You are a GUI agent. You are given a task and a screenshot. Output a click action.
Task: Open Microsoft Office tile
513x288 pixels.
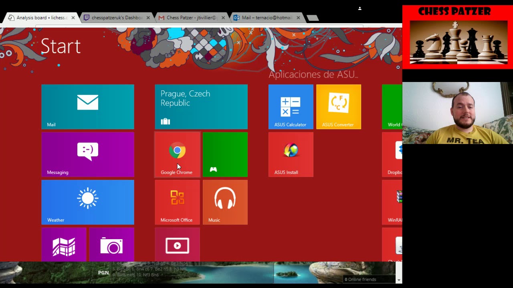click(x=177, y=202)
